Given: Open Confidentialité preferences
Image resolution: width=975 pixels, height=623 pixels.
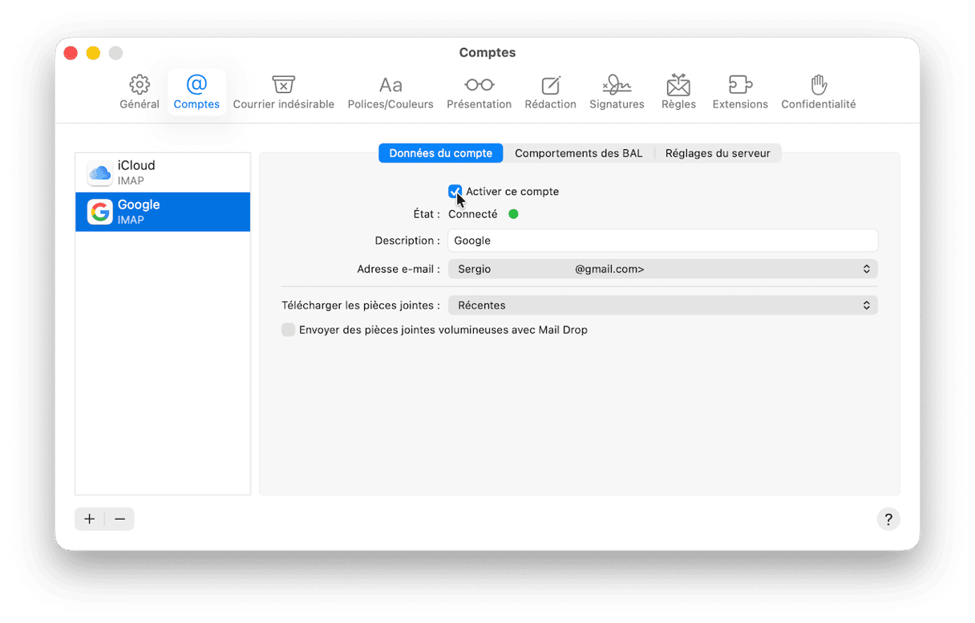Looking at the screenshot, I should coord(818,91).
